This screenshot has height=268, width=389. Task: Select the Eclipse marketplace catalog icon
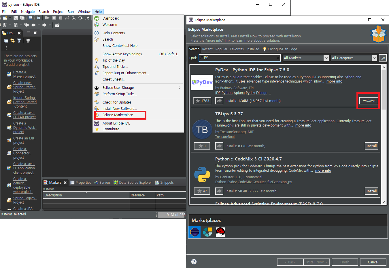click(194, 232)
